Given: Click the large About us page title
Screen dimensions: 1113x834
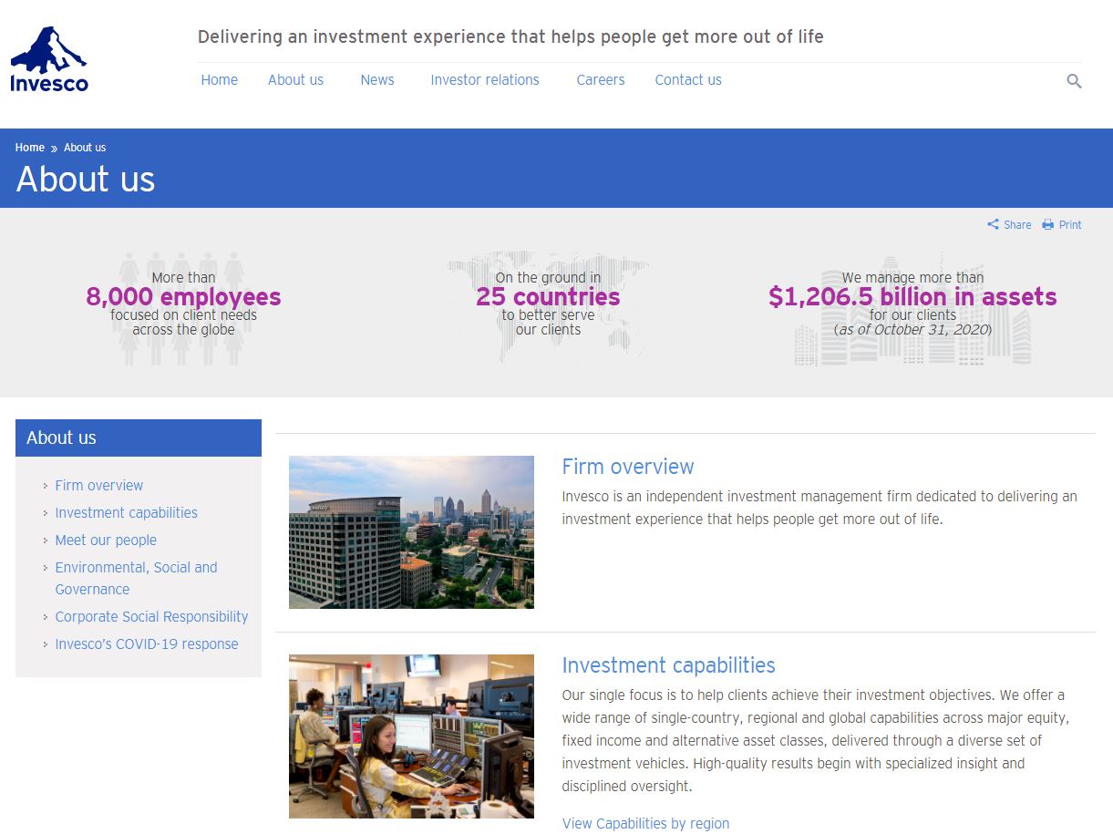Looking at the screenshot, I should click(86, 180).
